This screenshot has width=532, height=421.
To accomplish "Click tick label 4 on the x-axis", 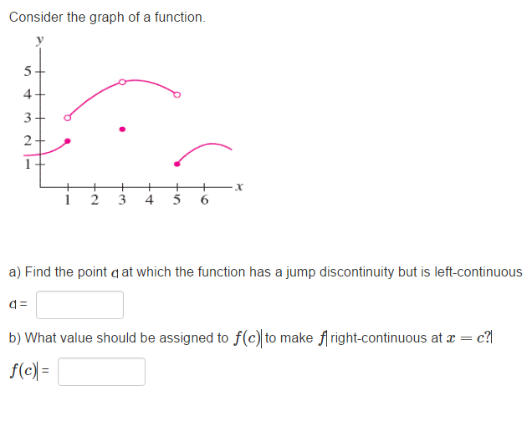I will (149, 200).
